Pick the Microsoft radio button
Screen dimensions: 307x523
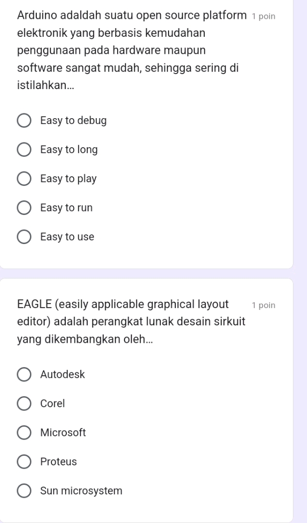click(x=24, y=432)
